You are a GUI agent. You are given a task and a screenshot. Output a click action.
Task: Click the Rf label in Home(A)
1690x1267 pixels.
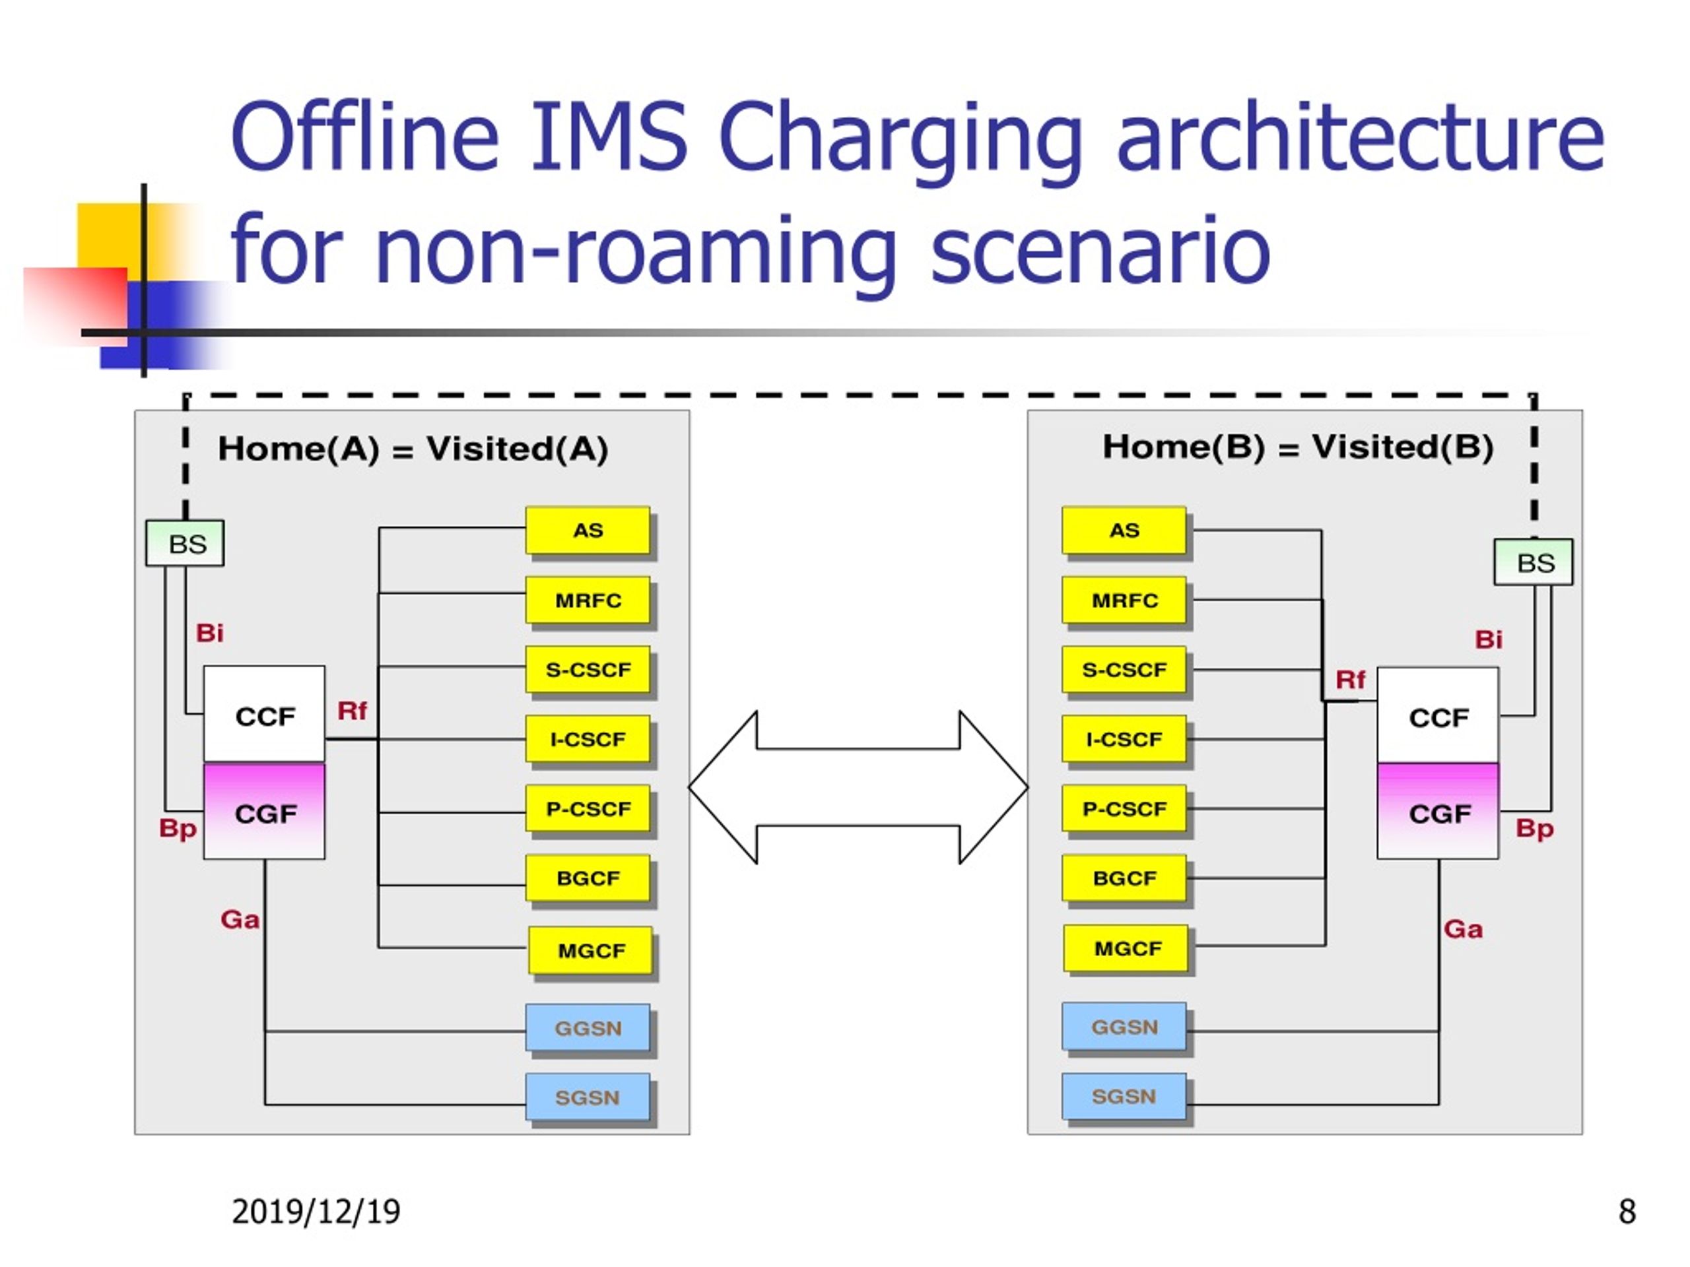click(353, 711)
